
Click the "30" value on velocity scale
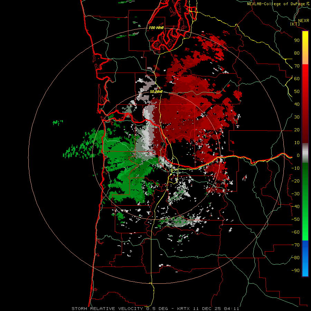(297, 117)
